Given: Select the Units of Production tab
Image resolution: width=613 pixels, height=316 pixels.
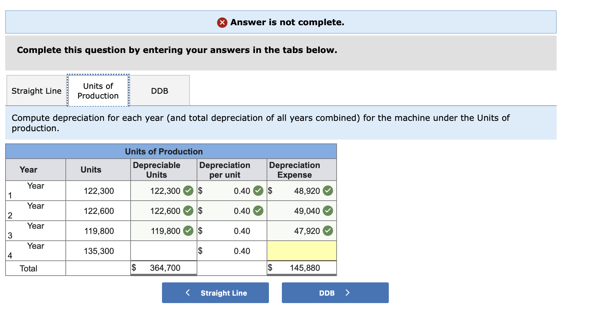Looking at the screenshot, I should click(x=98, y=91).
